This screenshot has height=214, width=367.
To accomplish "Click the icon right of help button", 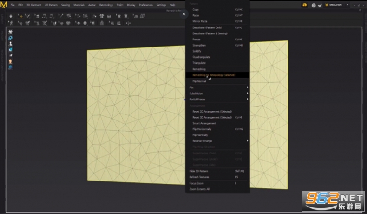I will [320, 5].
